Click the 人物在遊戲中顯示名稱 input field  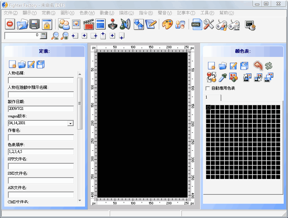pyautogui.click(x=41, y=95)
